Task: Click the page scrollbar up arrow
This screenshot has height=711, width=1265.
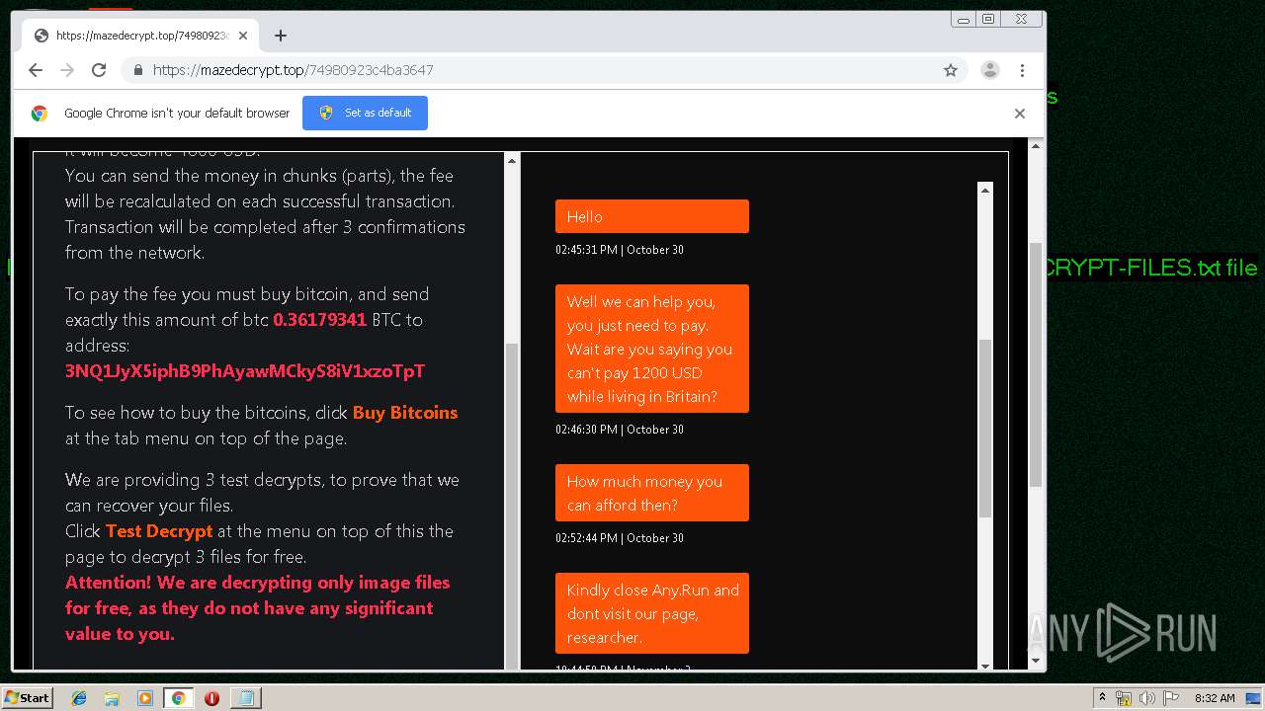Action: coord(1036,146)
